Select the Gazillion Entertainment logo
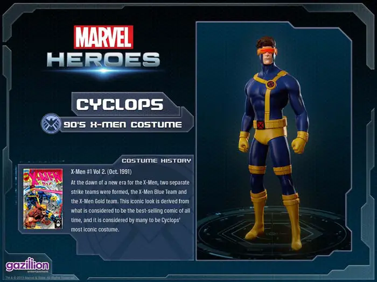The image size is (377, 282). [x=27, y=265]
